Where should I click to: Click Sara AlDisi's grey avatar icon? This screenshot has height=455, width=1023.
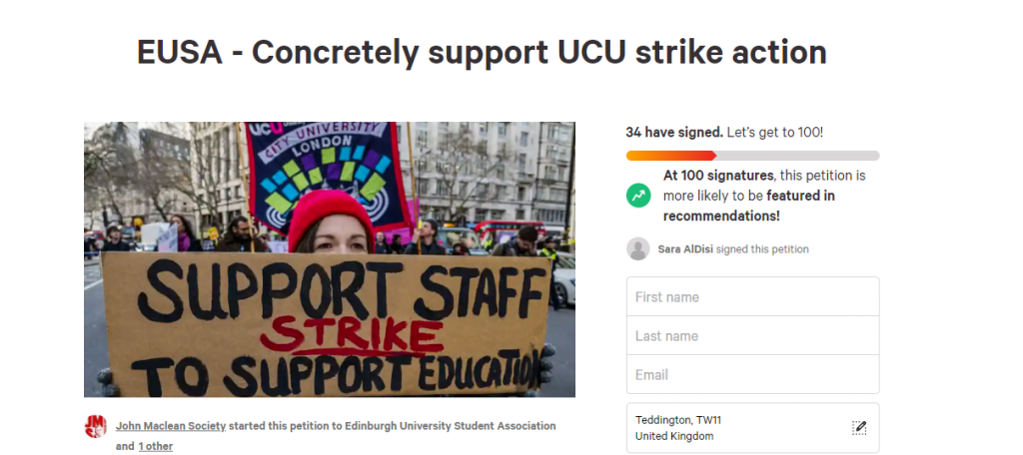[x=637, y=249]
